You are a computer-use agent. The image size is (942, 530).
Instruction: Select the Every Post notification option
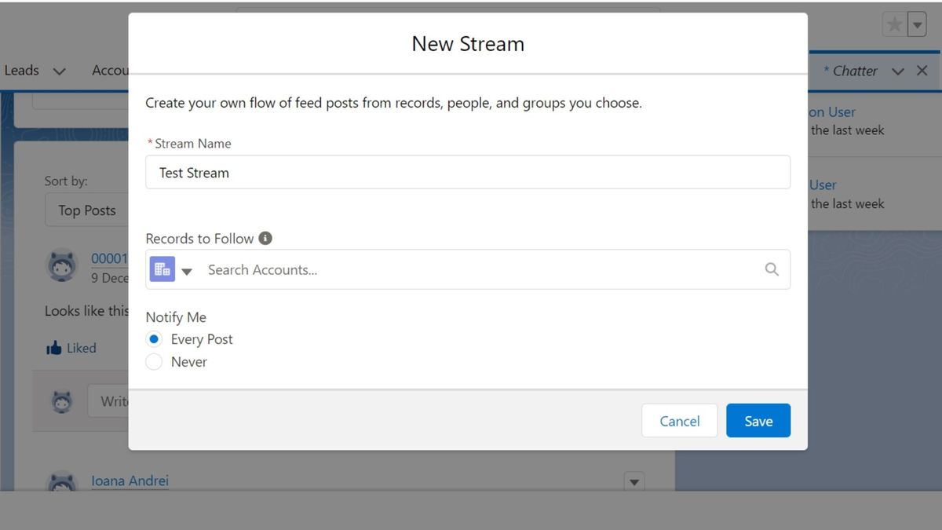point(154,338)
